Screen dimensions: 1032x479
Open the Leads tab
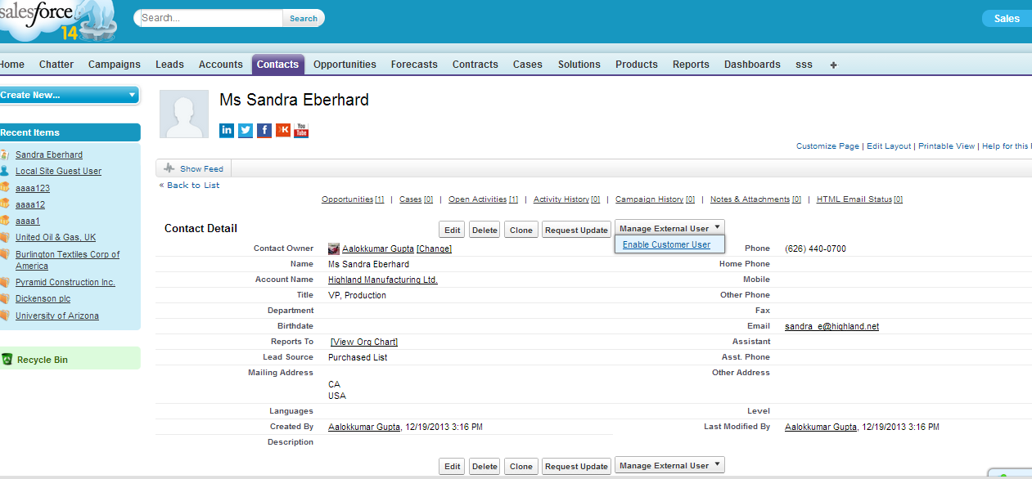tap(170, 65)
